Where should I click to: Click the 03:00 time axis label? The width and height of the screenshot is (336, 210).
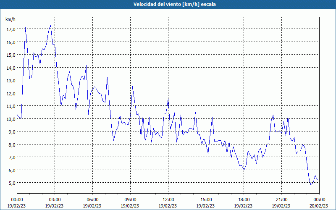tap(55, 200)
